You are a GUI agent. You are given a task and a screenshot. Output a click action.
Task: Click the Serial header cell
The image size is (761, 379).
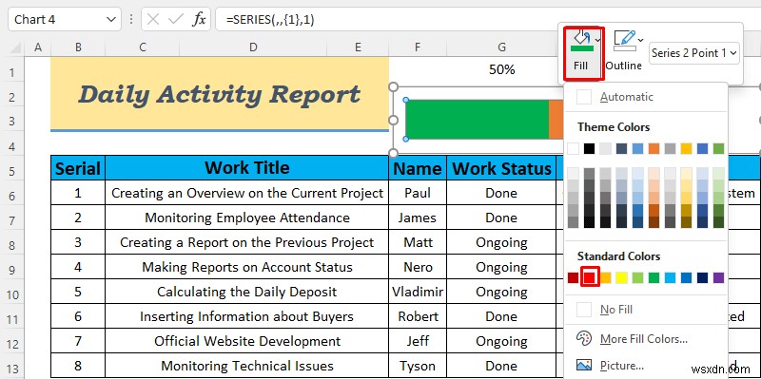(x=78, y=168)
